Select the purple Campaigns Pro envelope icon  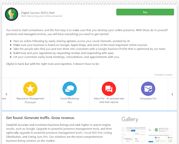[x=148, y=89]
